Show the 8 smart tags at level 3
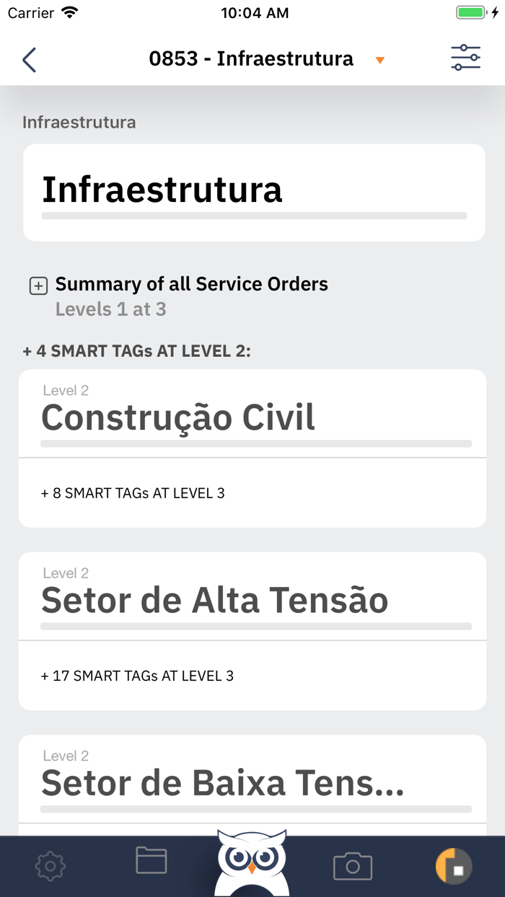Image resolution: width=505 pixels, height=897 pixels. [x=132, y=493]
